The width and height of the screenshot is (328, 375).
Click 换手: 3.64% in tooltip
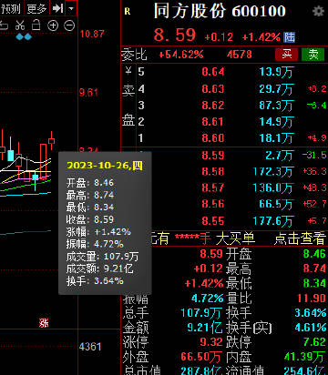point(95,280)
